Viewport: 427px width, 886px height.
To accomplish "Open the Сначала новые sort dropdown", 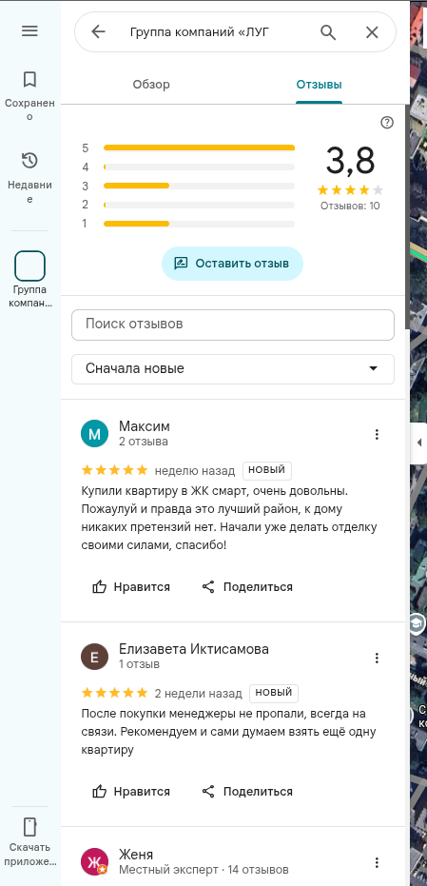I will (x=233, y=369).
